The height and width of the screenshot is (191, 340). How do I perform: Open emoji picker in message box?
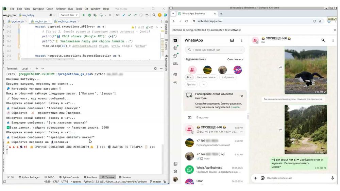[x=262, y=178]
